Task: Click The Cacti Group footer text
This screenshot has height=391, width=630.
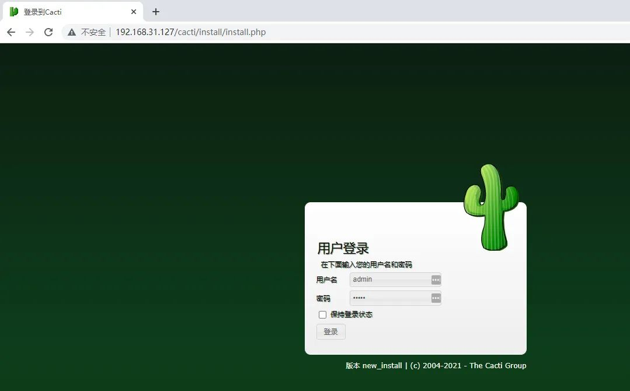Action: click(x=498, y=366)
